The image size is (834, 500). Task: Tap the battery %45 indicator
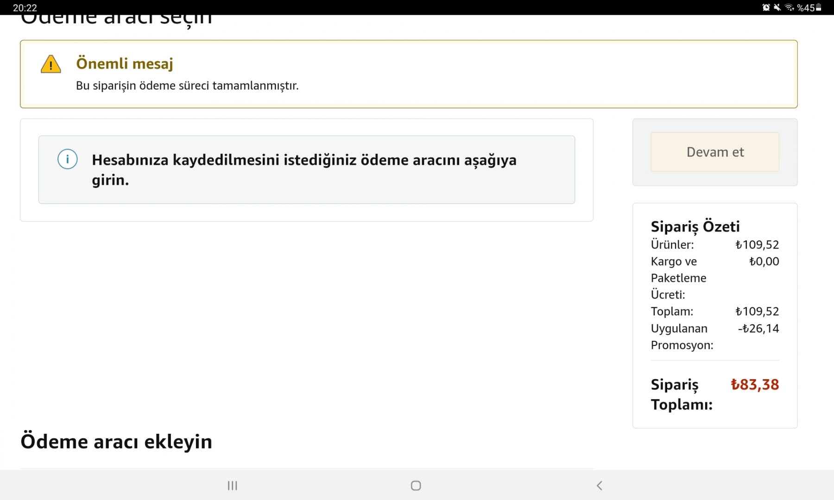click(x=809, y=7)
